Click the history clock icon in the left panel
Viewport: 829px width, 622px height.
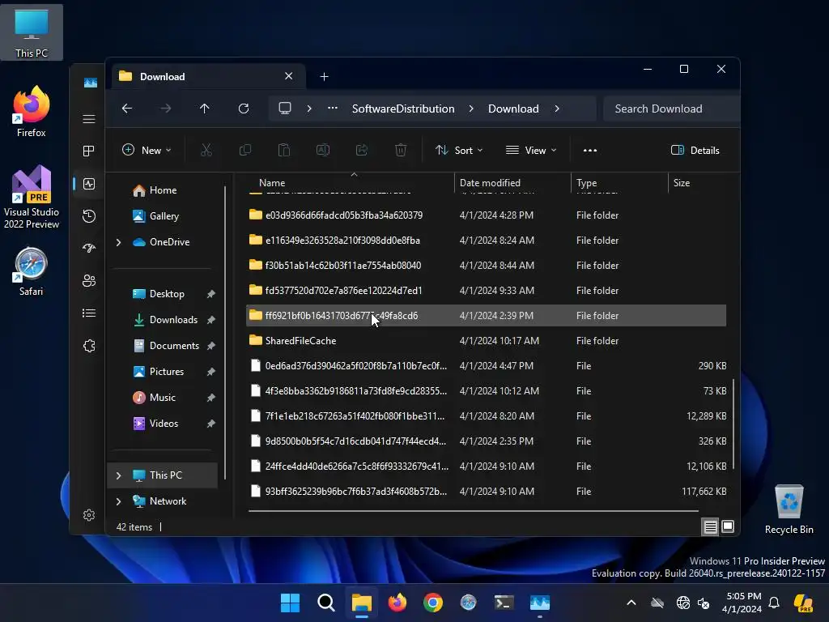click(89, 215)
